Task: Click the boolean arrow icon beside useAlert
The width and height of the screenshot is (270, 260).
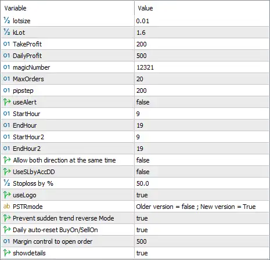Action: click(7, 102)
